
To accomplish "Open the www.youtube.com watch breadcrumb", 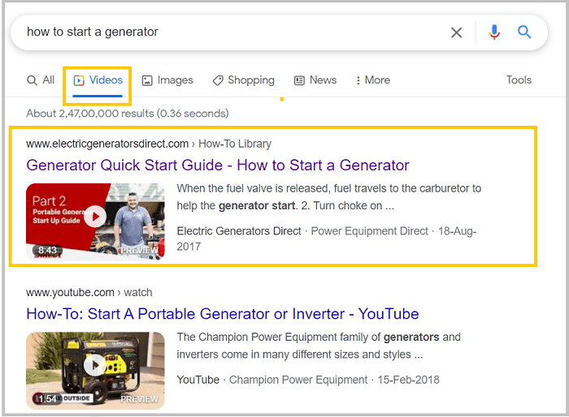I will 89,292.
